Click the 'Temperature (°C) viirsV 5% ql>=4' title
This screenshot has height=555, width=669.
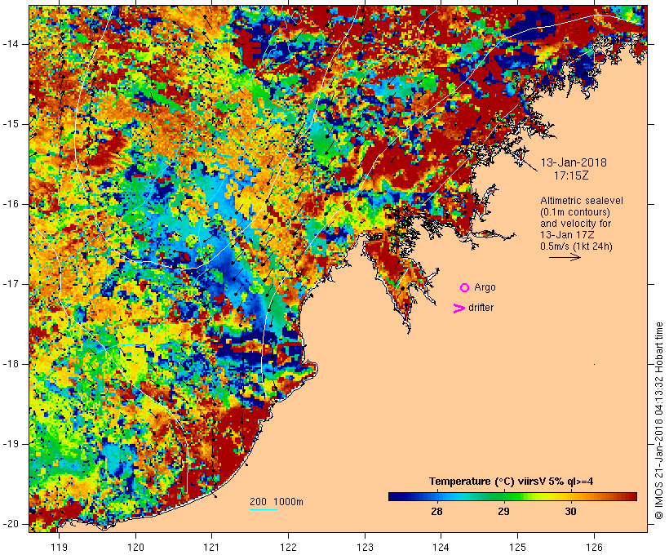click(512, 482)
